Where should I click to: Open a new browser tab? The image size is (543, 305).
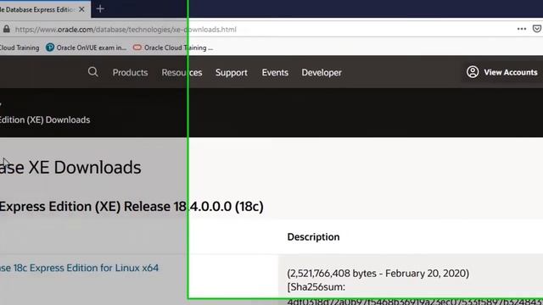pyautogui.click(x=100, y=9)
